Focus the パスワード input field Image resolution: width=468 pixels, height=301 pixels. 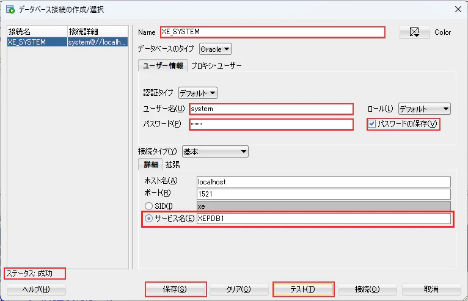pos(271,124)
